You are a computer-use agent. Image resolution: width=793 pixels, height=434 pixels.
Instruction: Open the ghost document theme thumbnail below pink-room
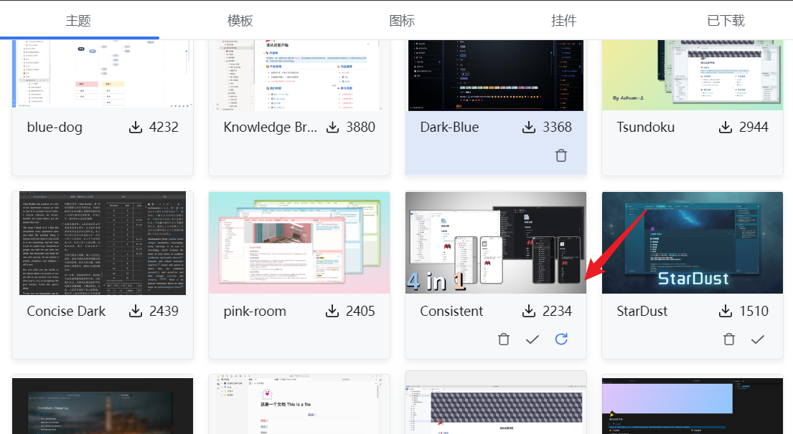[299, 404]
